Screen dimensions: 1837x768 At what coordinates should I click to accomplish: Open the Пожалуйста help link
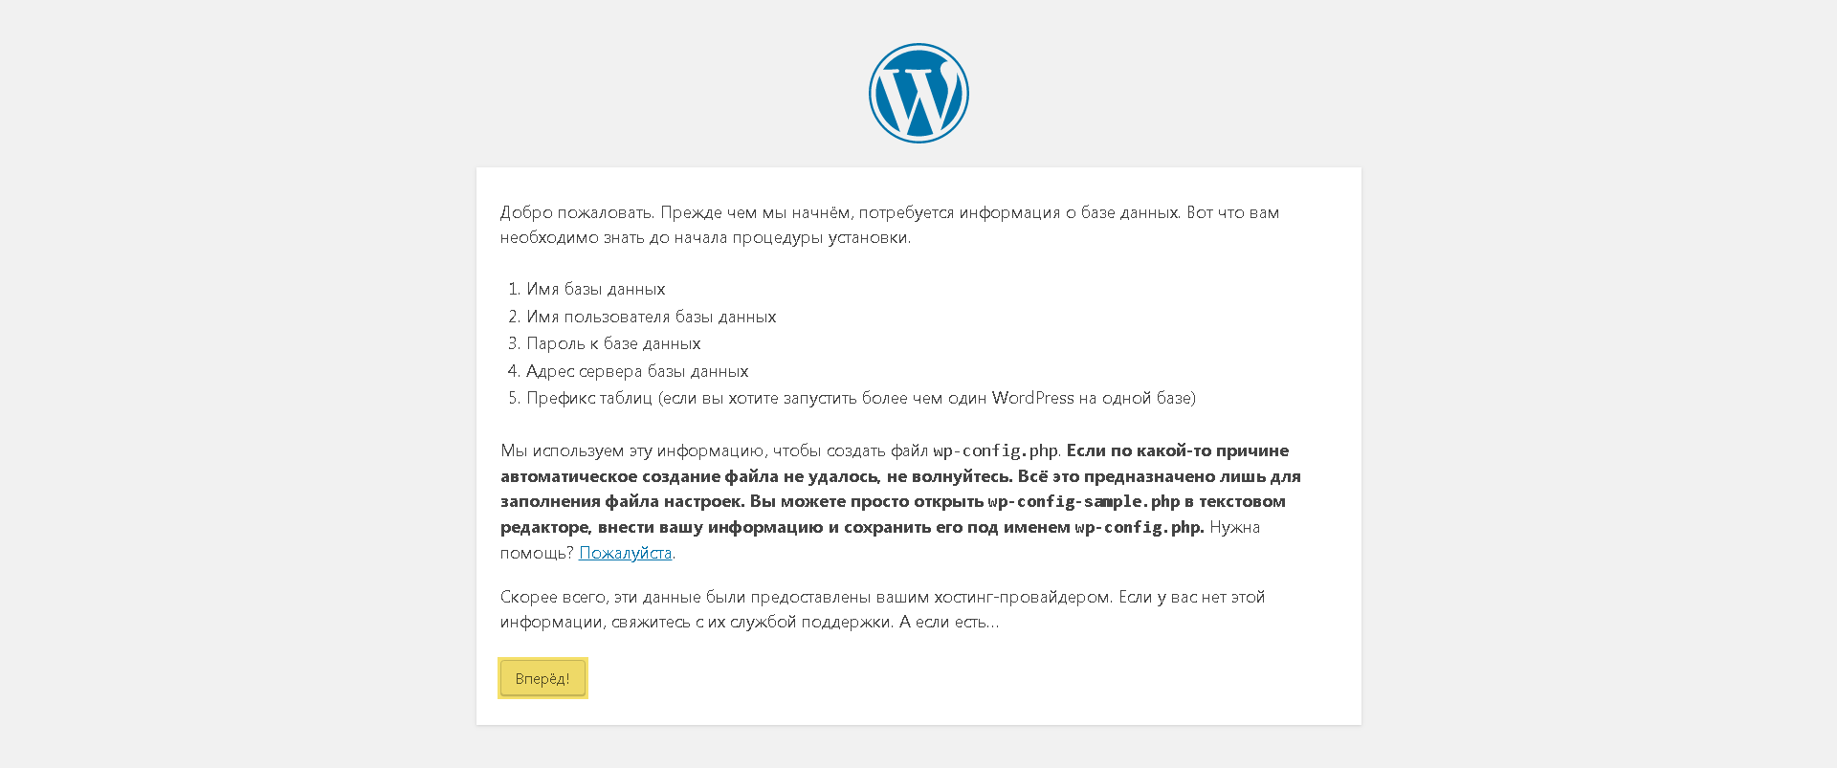[625, 553]
